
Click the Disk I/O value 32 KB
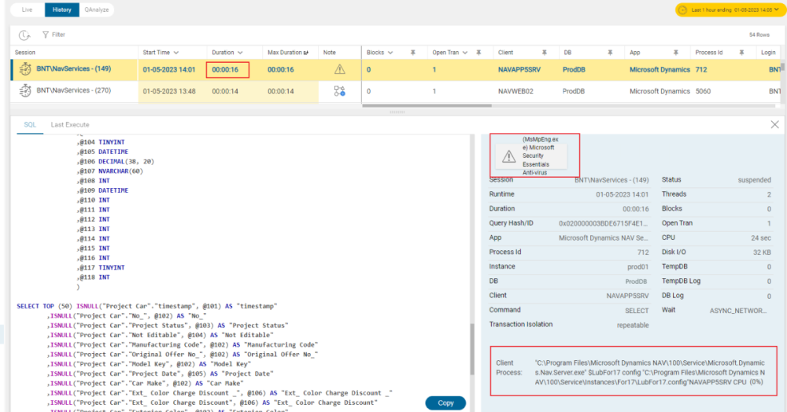click(762, 252)
